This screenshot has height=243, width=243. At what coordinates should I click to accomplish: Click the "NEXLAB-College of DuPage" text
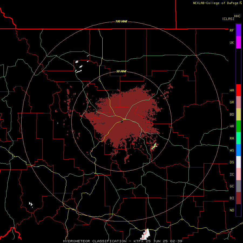pyautogui.click(x=216, y=3)
